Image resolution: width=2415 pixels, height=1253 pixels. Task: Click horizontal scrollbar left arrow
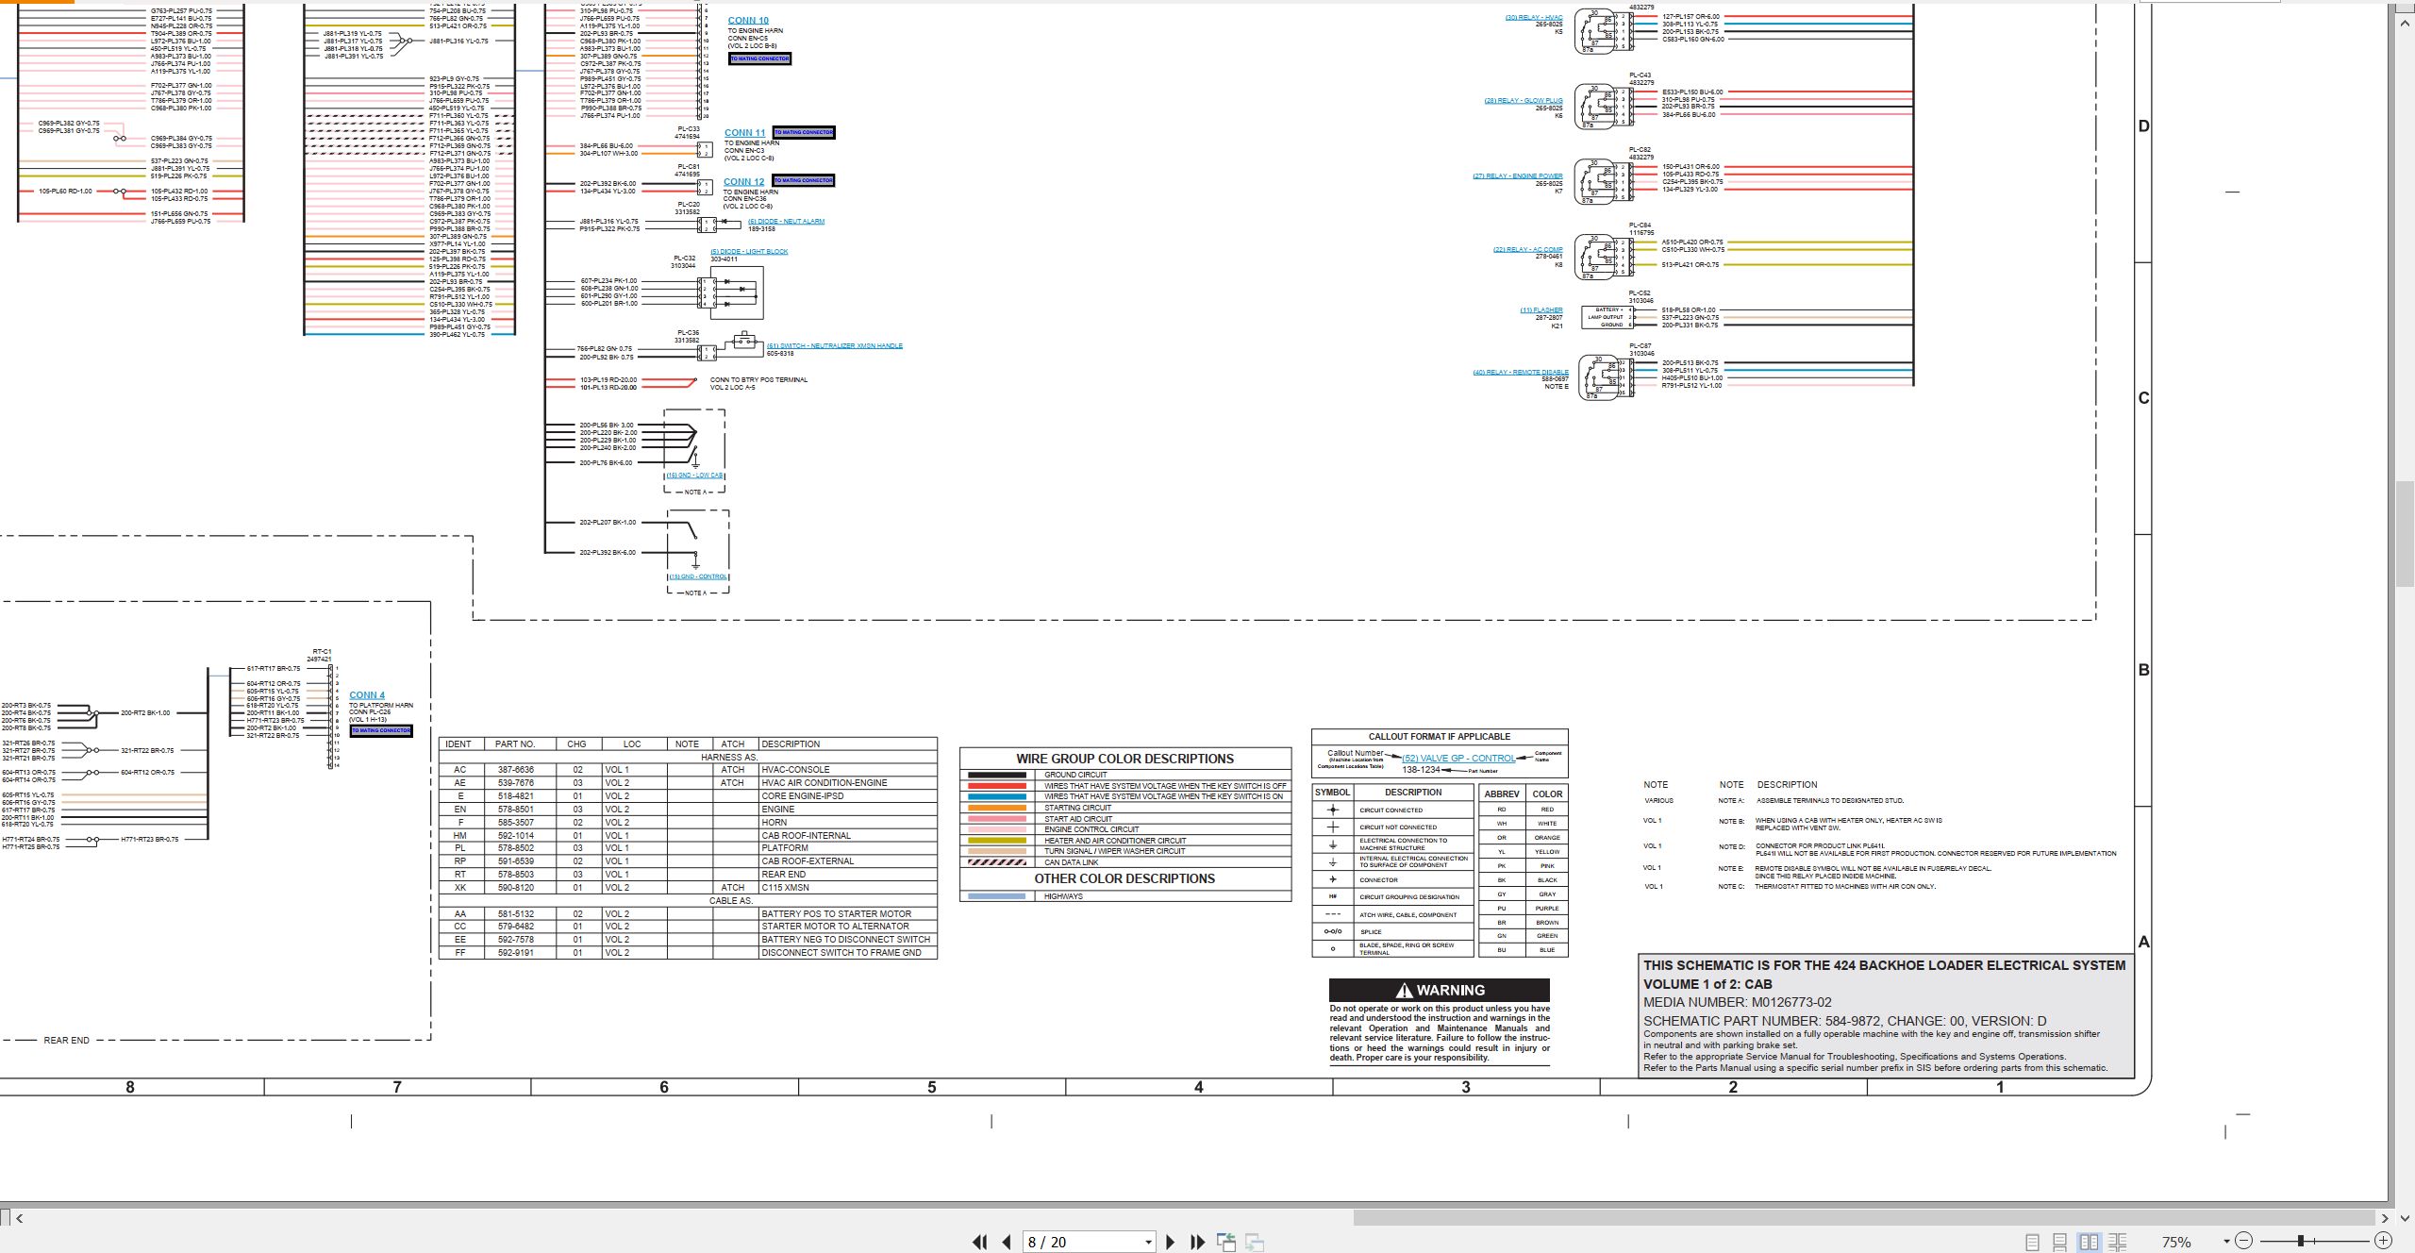(x=19, y=1218)
